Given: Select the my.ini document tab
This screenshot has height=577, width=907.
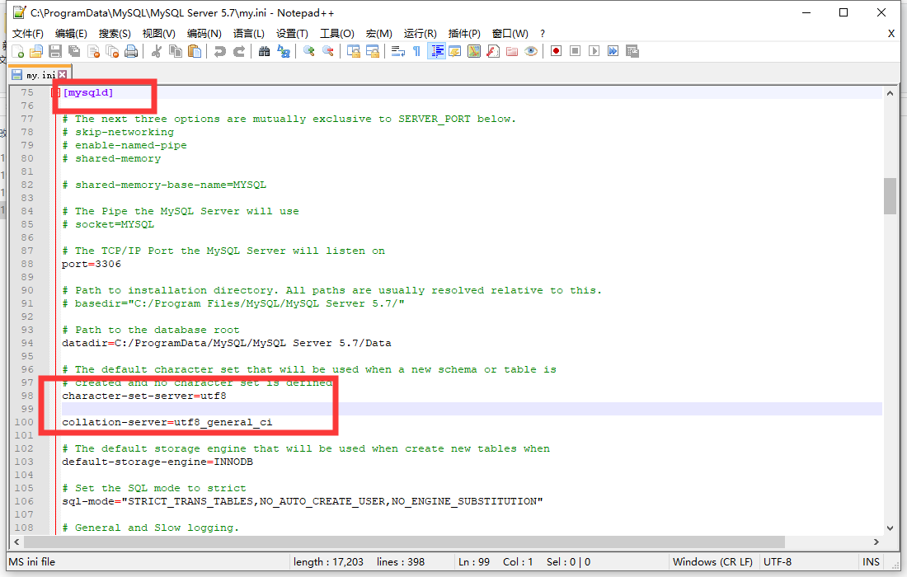Looking at the screenshot, I should (x=39, y=74).
